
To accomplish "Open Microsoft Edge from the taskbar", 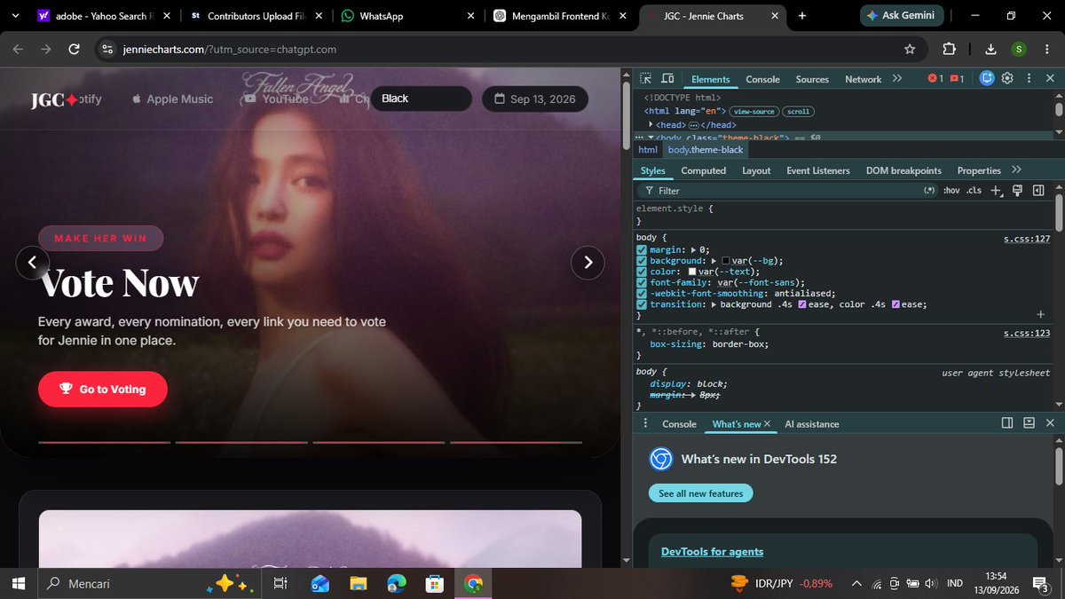I will click(396, 584).
